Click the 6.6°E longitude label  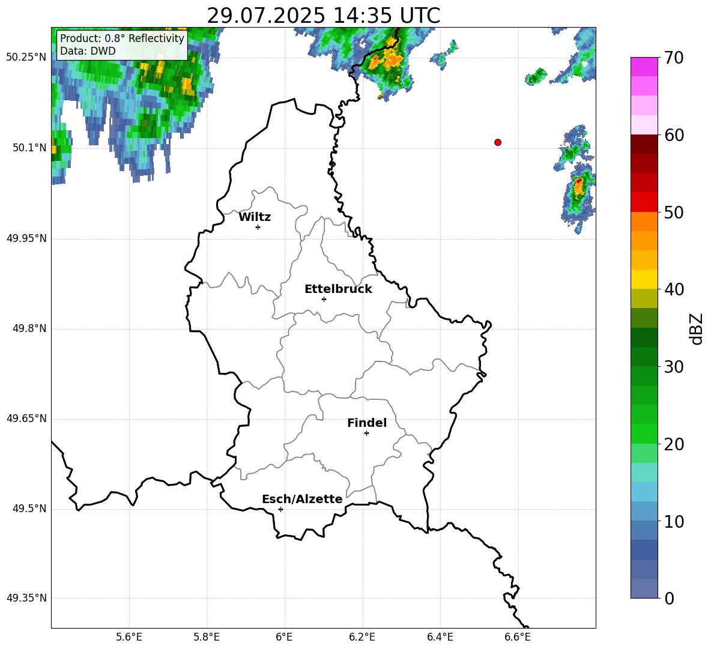point(518,637)
